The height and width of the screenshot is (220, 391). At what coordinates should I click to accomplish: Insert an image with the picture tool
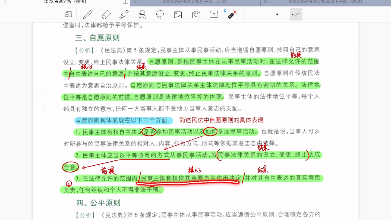click(178, 15)
